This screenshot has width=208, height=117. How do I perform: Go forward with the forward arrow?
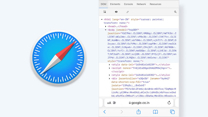click(122, 112)
